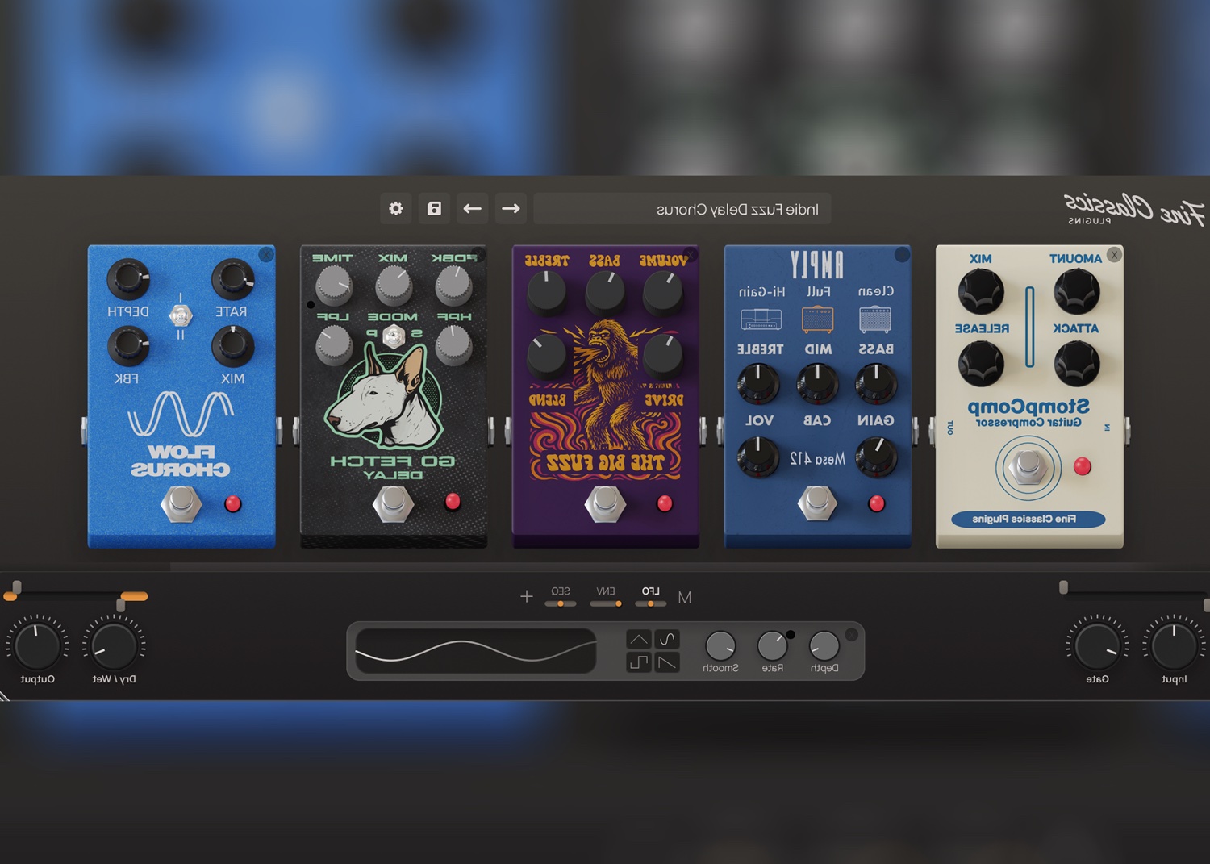The width and height of the screenshot is (1210, 864).
Task: Click the DRIVE knob on The Big Fuzz
Action: (x=663, y=355)
